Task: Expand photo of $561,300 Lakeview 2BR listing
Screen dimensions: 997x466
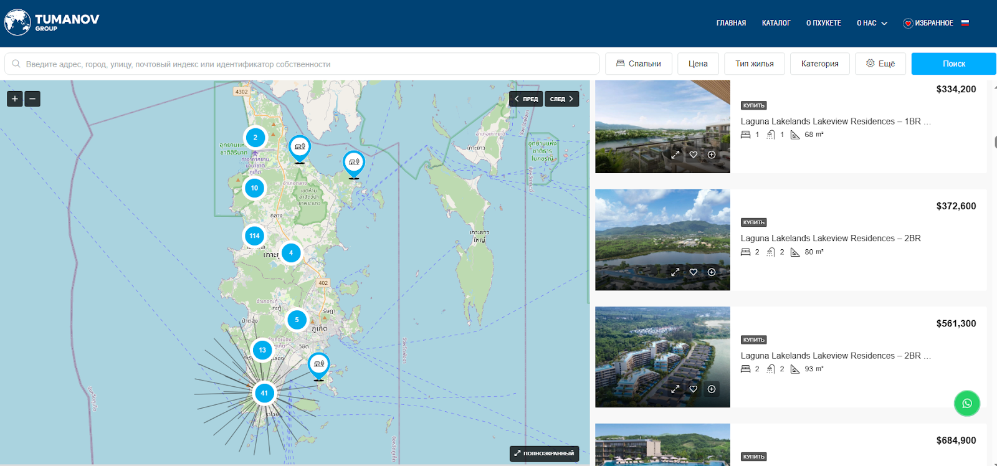Action: (675, 389)
